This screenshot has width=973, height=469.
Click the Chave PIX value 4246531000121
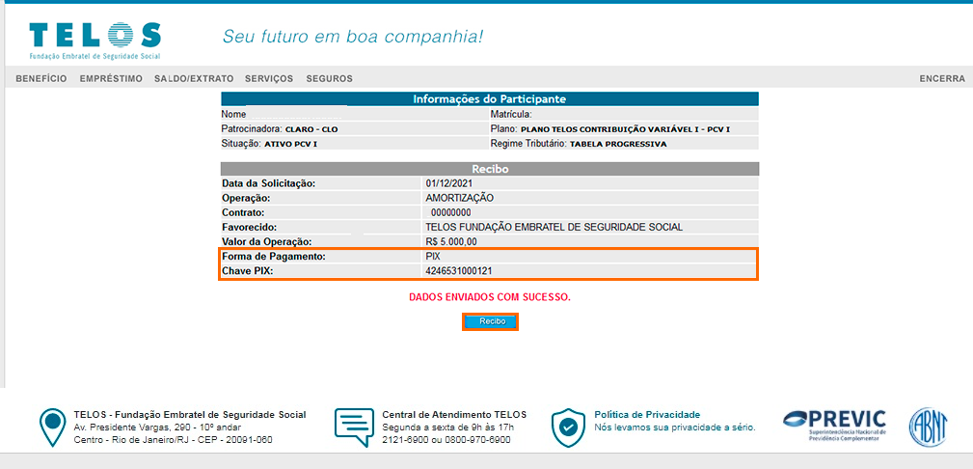(460, 271)
